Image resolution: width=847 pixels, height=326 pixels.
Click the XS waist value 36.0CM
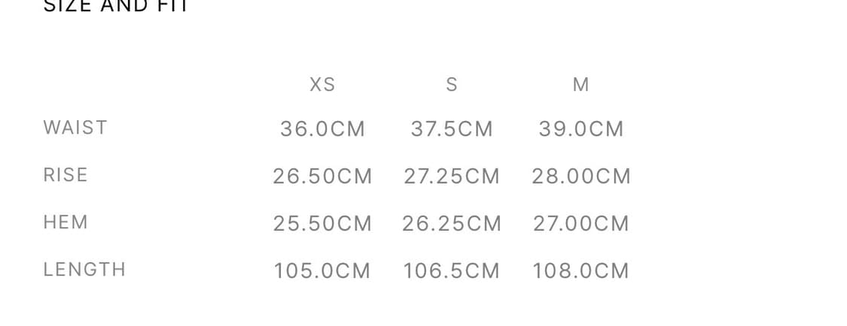[x=322, y=129]
